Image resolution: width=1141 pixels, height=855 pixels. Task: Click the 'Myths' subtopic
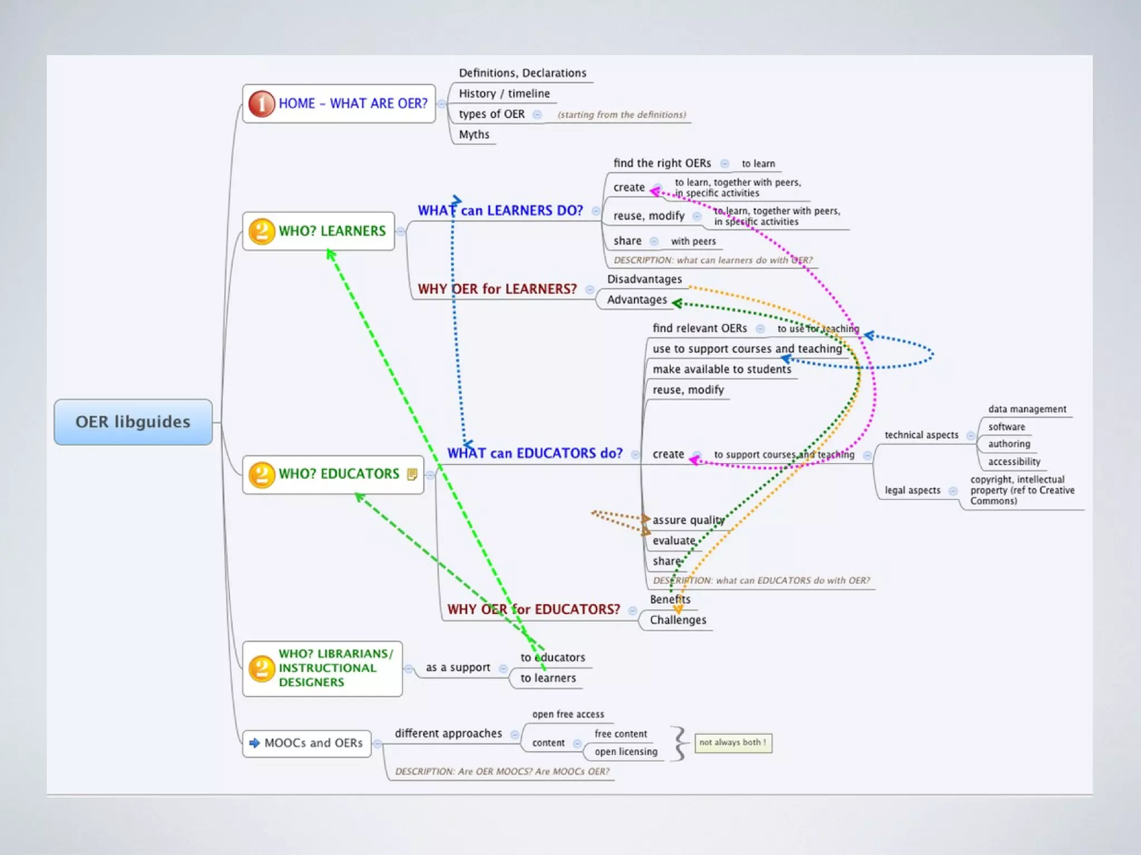coord(474,135)
